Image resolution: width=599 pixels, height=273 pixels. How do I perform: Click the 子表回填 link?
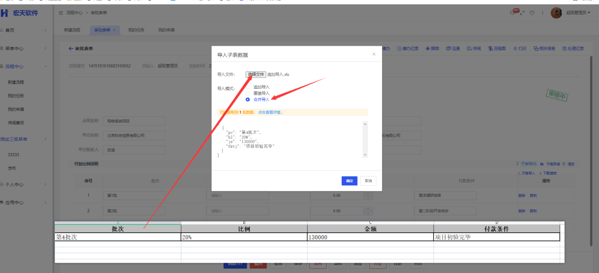[549, 164]
